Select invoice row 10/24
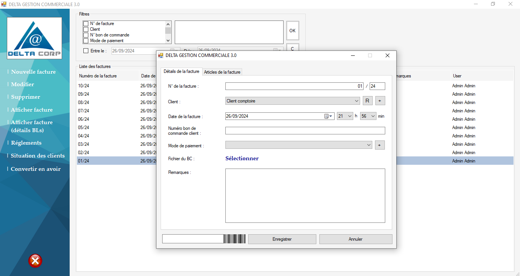 295,86
